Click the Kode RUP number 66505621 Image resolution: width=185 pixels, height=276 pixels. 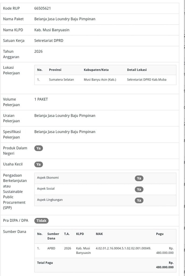pyautogui.click(x=43, y=8)
